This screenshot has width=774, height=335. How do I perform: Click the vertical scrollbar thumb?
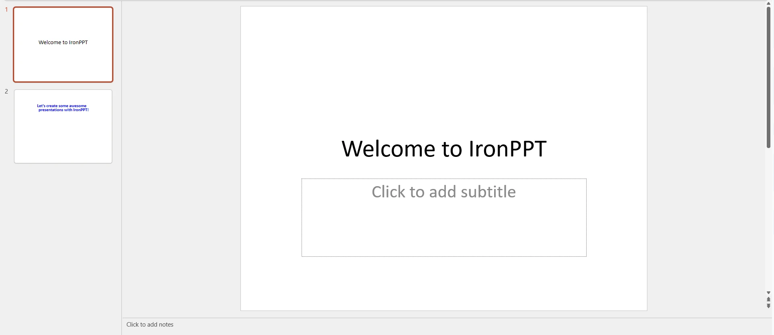pyautogui.click(x=768, y=76)
